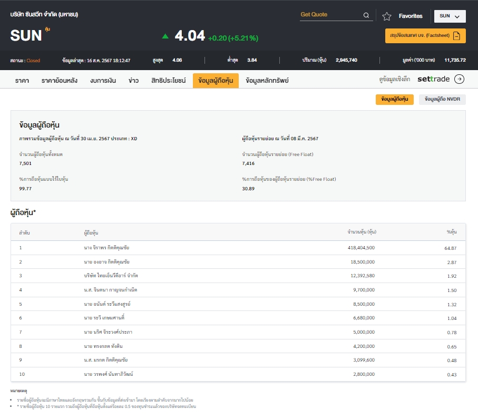This screenshot has width=478, height=418.
Task: Click the high price value 4.06
Action: [177, 60]
